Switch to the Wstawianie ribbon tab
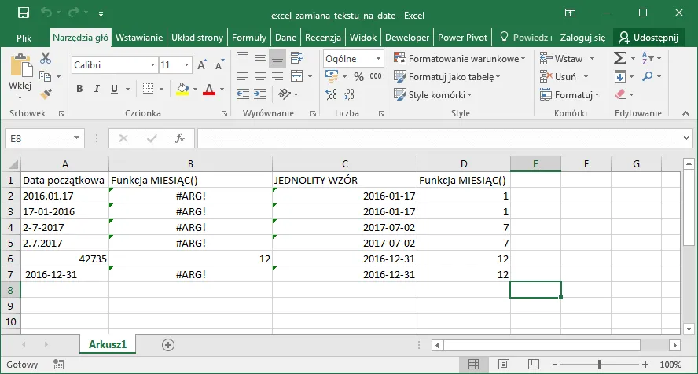The image size is (698, 374). click(x=139, y=37)
